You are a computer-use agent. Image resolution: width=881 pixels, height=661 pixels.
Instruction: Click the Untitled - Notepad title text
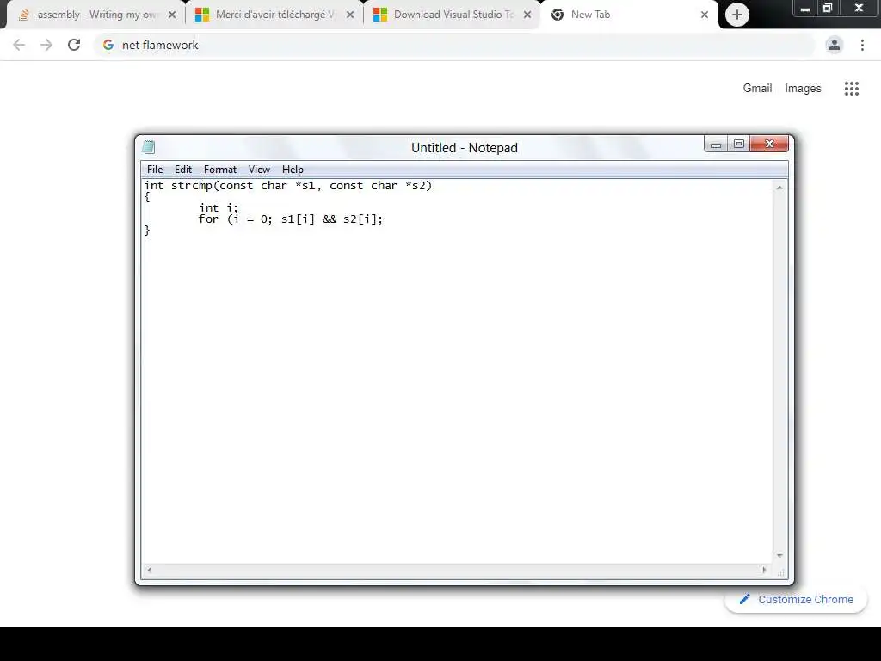coord(464,148)
